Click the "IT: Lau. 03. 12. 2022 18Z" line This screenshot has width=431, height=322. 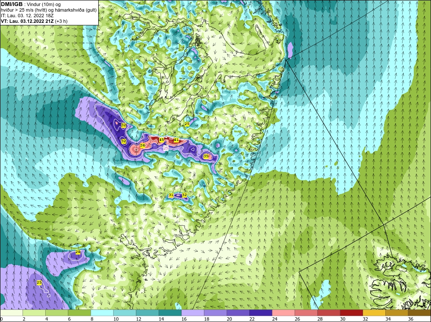tap(27, 16)
